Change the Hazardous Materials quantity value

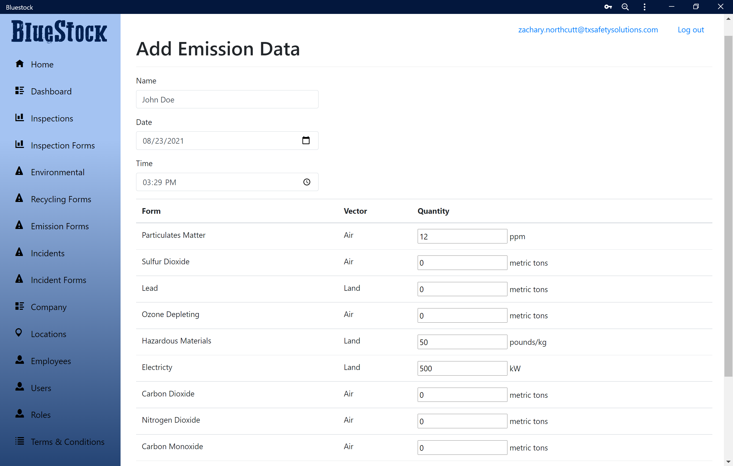[x=462, y=342]
